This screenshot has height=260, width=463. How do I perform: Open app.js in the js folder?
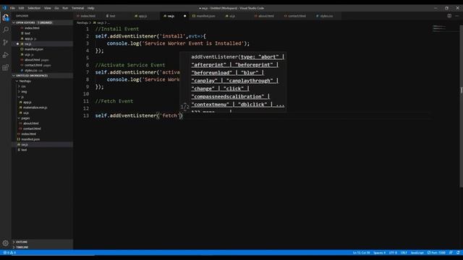pos(27,102)
